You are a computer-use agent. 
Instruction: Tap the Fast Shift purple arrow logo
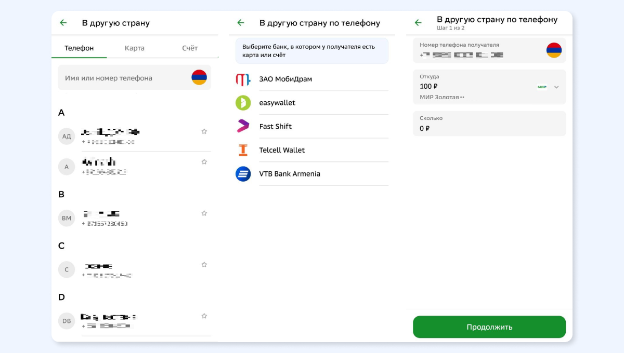point(243,126)
